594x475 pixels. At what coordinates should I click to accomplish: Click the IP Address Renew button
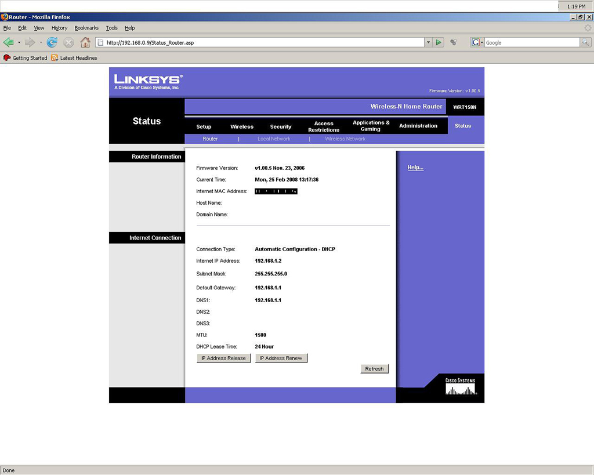(x=281, y=358)
